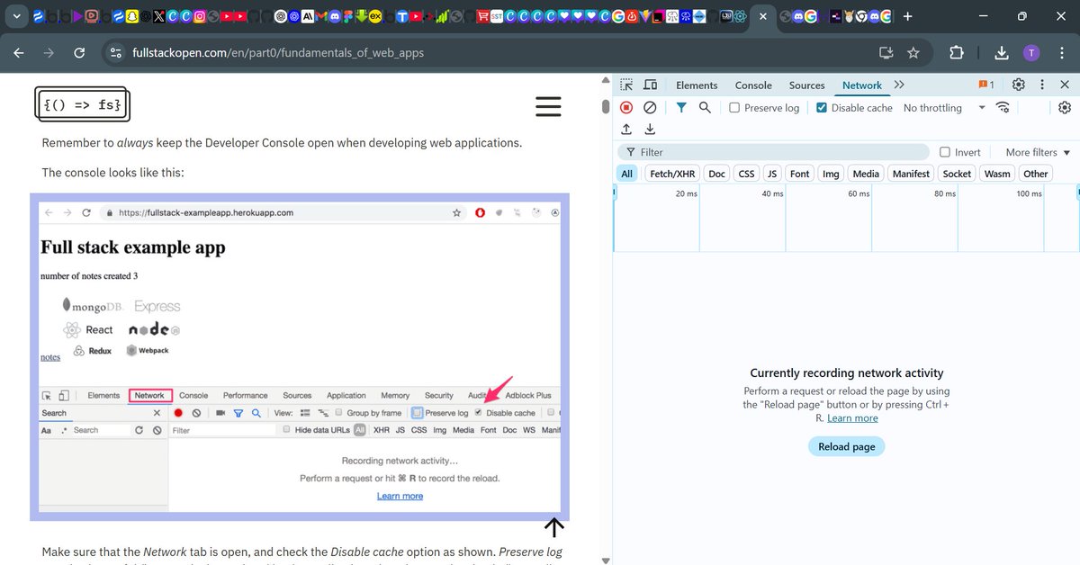Toggle the network filter funnel icon
This screenshot has width=1080, height=565.
click(x=681, y=107)
